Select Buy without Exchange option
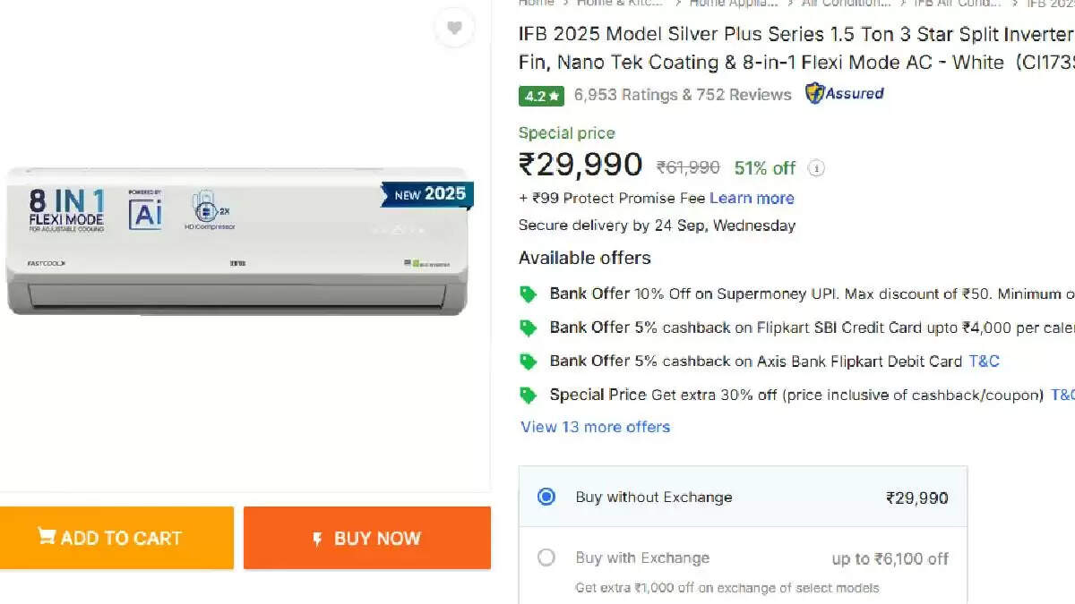Screen dimensions: 1075x604 (x=546, y=497)
